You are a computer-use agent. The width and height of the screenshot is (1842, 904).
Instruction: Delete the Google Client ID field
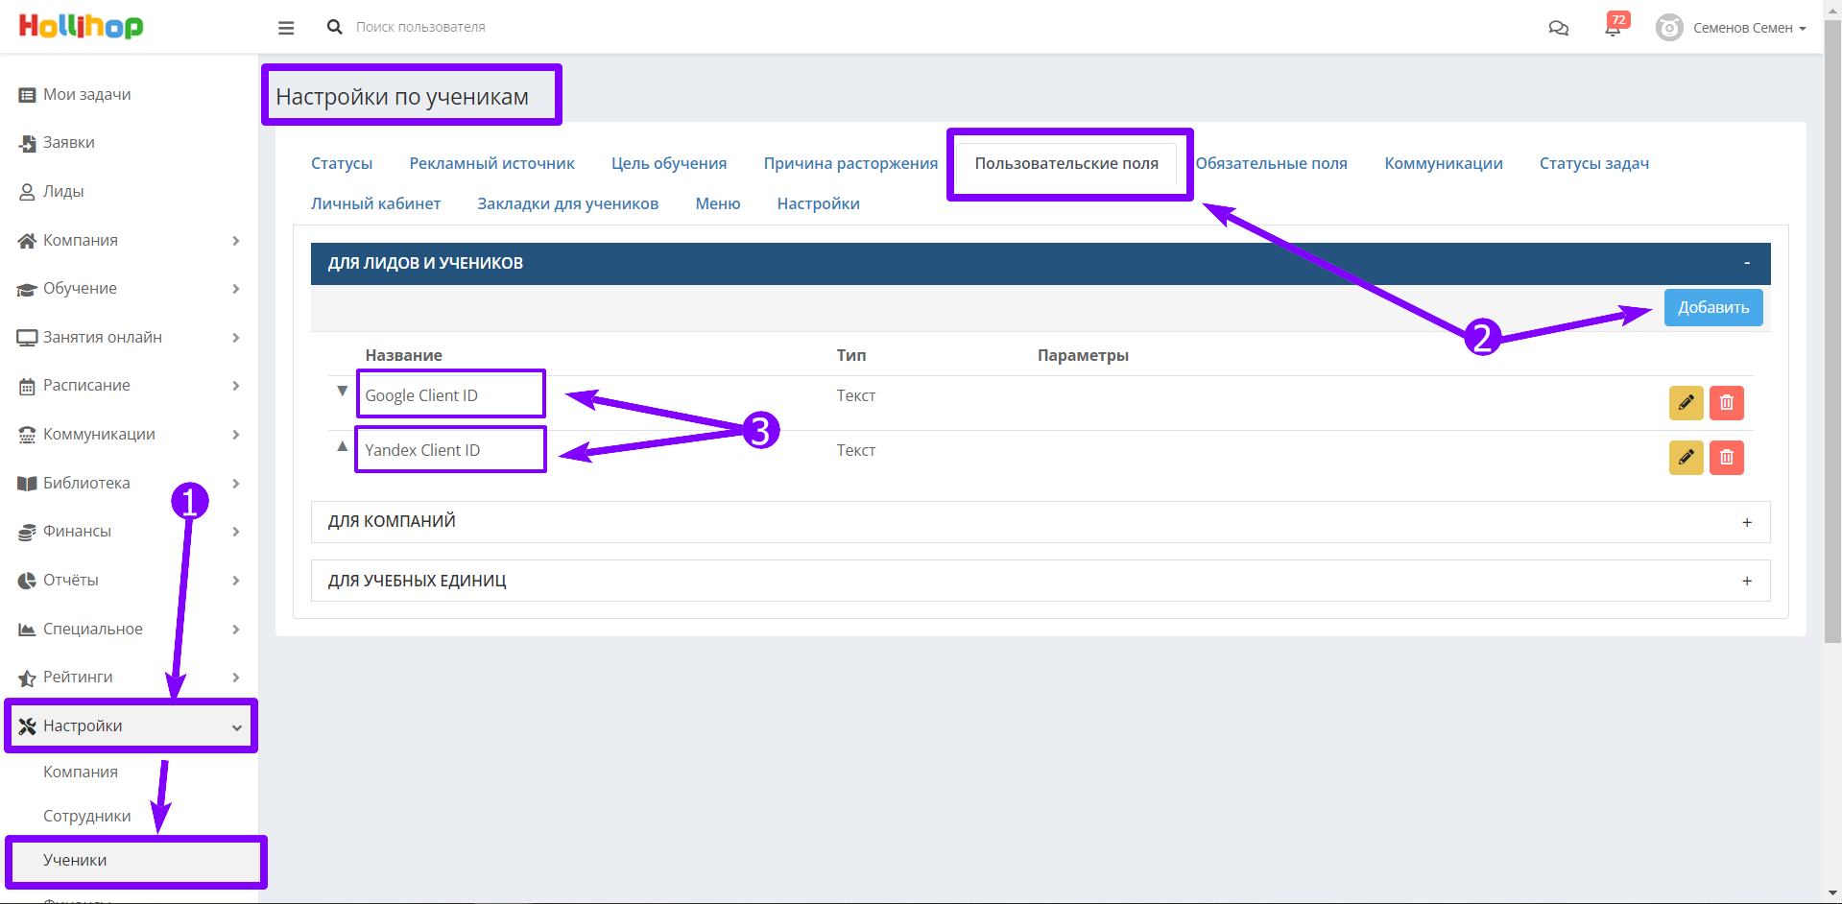click(1726, 403)
